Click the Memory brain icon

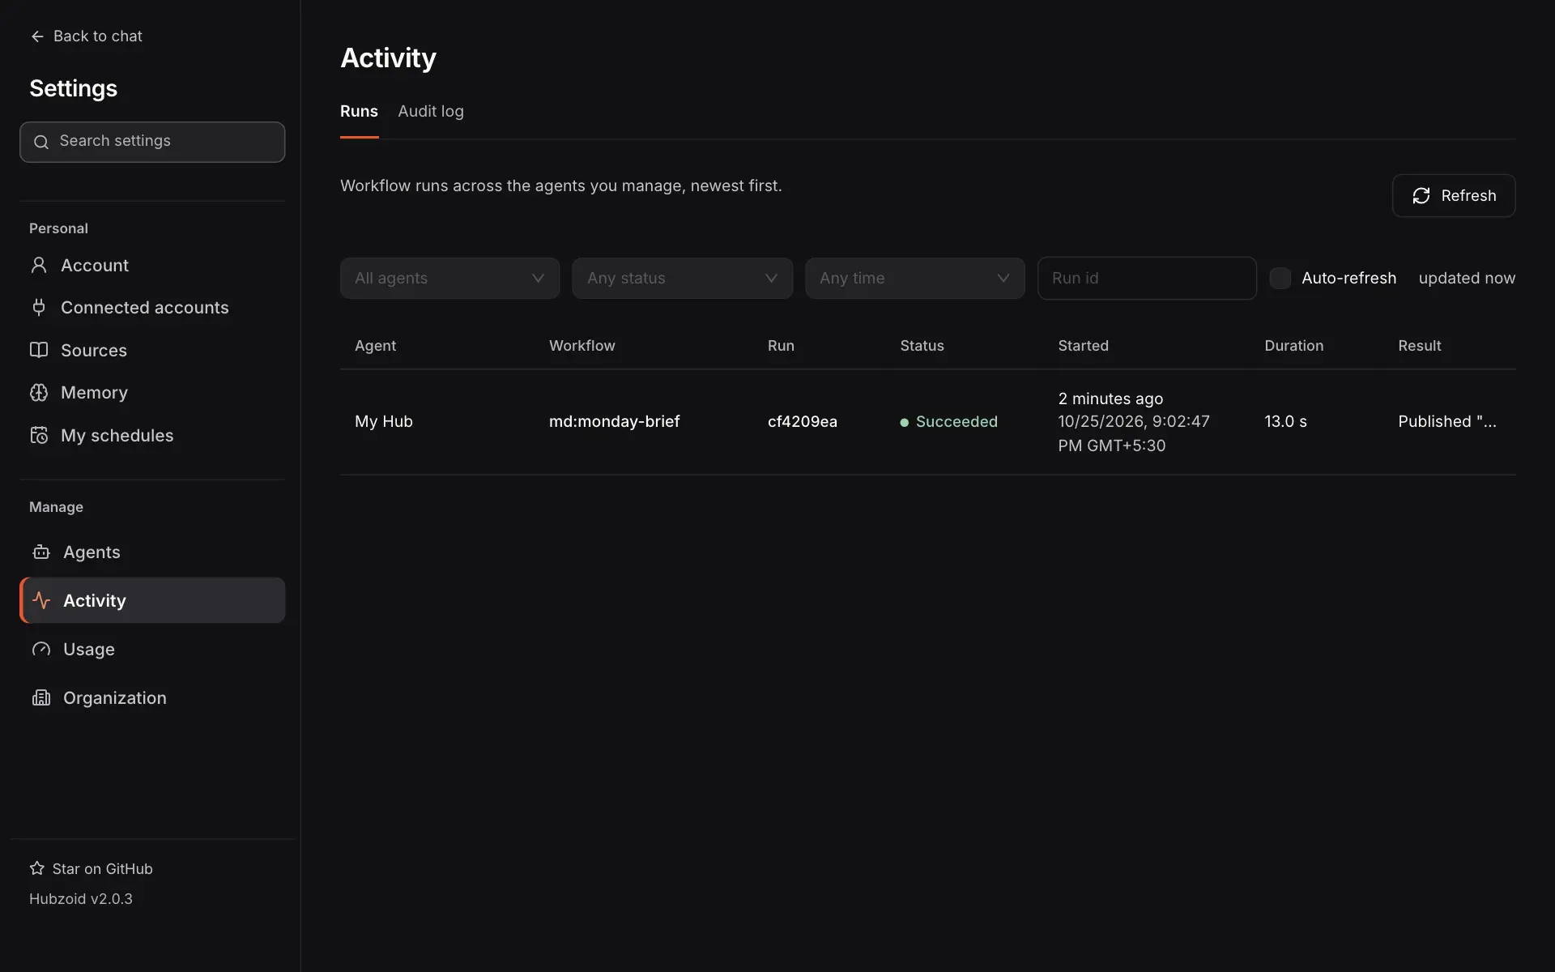(39, 392)
